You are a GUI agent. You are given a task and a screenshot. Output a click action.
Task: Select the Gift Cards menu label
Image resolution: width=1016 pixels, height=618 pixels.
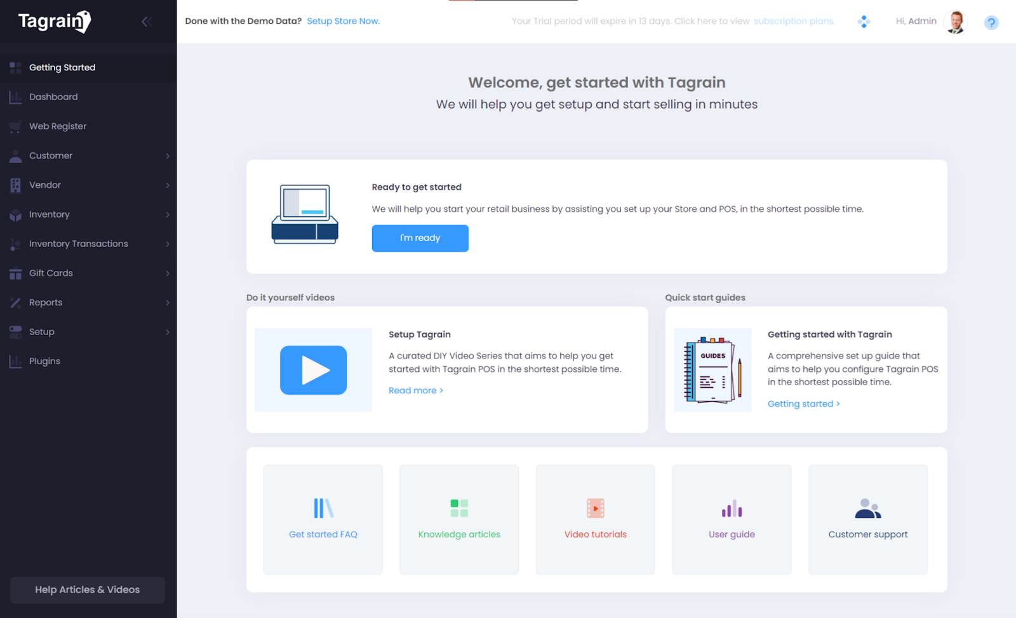(x=51, y=273)
